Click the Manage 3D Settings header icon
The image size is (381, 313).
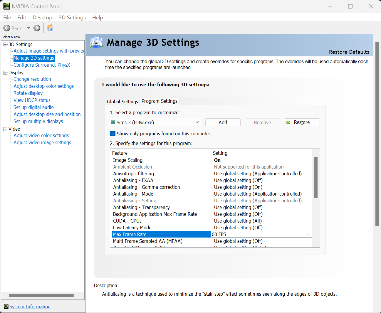click(x=96, y=42)
